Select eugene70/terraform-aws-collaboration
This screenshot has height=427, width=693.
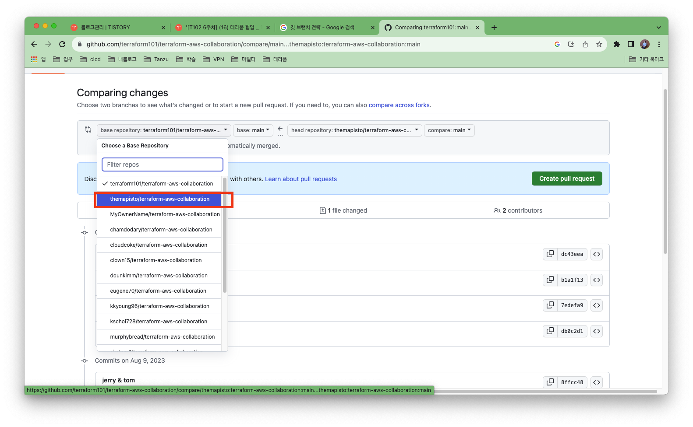tap(159, 291)
